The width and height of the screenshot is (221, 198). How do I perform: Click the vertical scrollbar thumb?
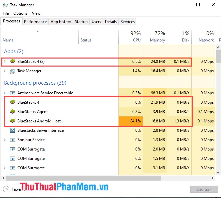tap(218, 57)
